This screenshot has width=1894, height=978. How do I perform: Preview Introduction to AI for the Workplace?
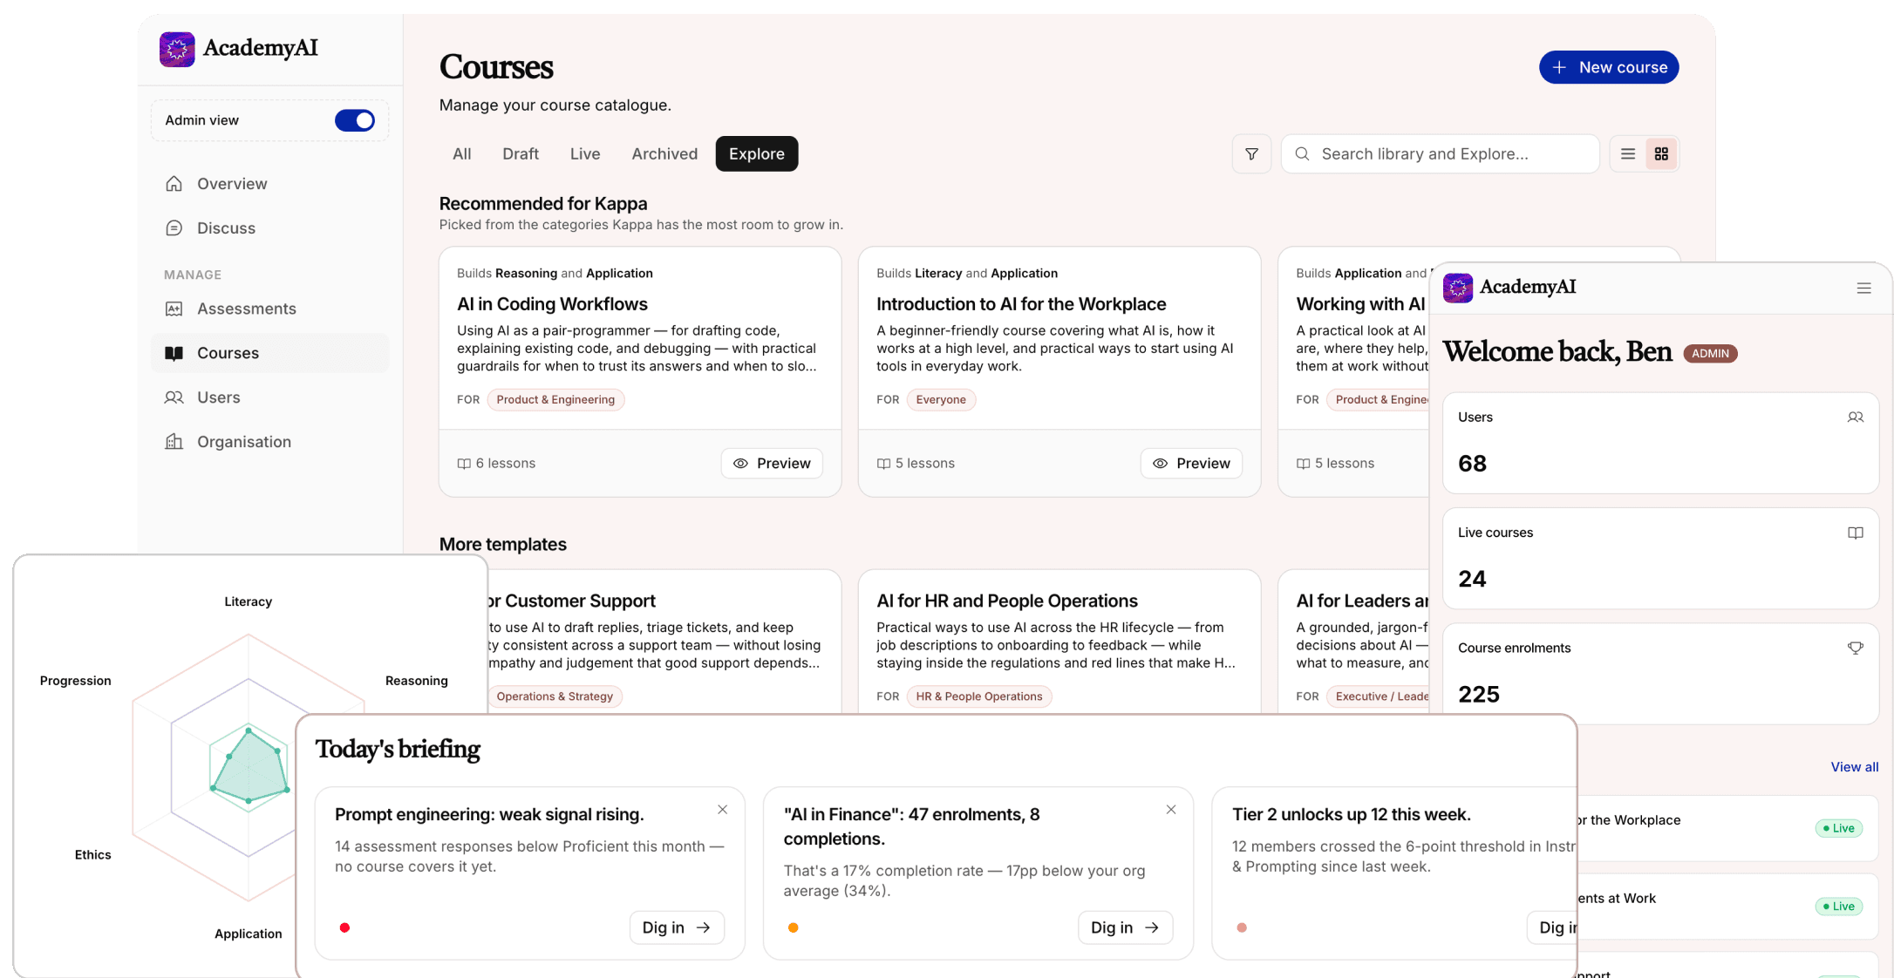[1191, 464]
